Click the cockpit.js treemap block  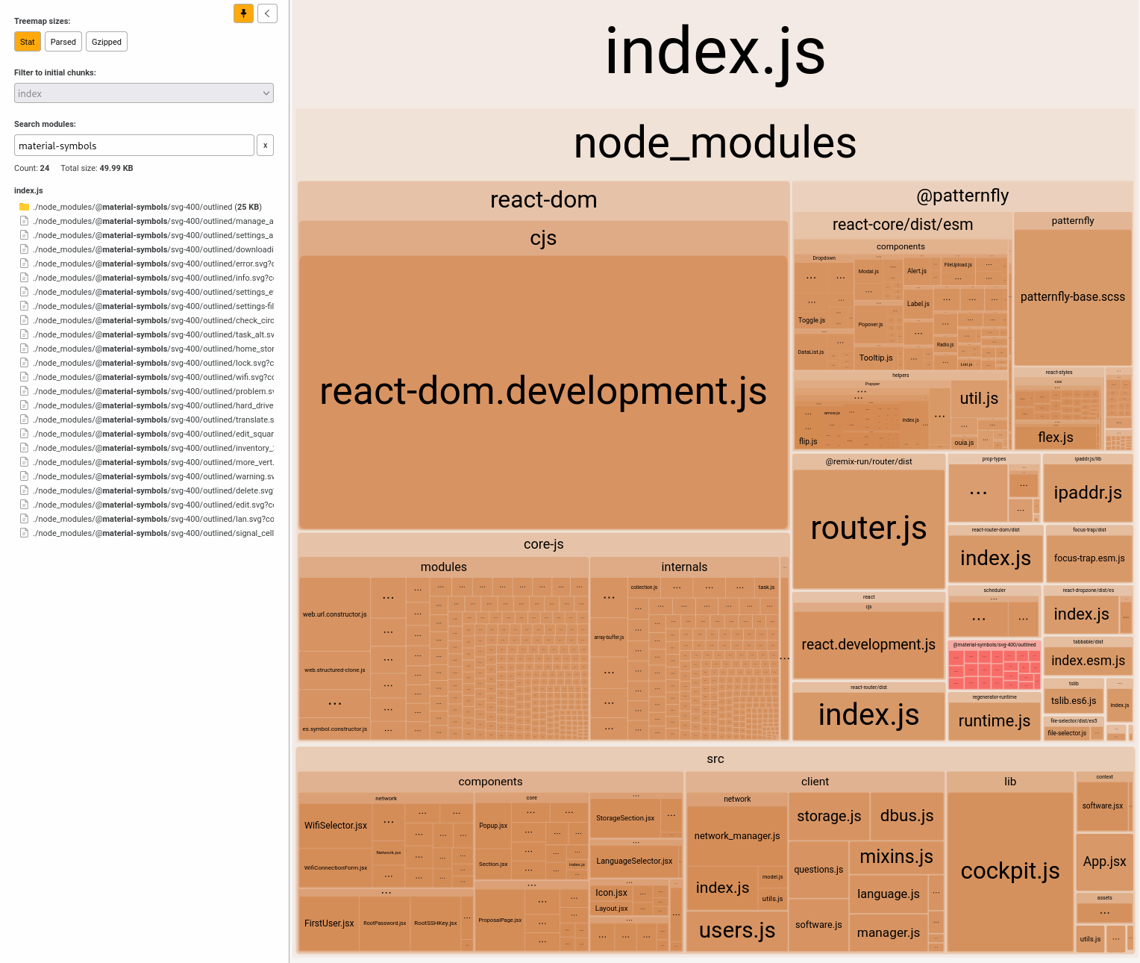click(1010, 871)
